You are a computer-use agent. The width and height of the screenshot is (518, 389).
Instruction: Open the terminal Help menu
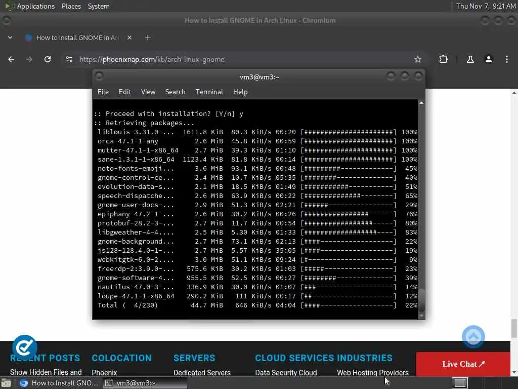pos(240,92)
